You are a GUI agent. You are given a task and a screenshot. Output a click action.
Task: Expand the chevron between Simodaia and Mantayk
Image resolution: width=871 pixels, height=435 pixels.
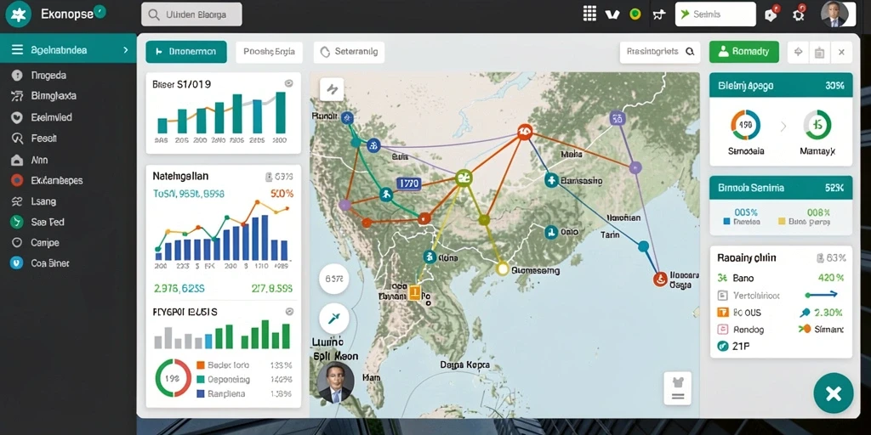coord(783,126)
